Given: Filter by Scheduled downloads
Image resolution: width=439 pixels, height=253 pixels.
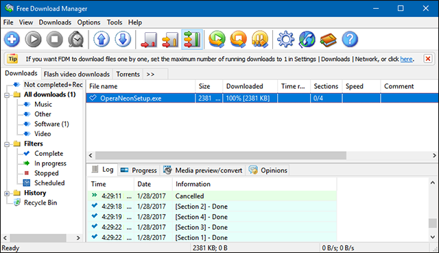Looking at the screenshot, I should 49,183.
